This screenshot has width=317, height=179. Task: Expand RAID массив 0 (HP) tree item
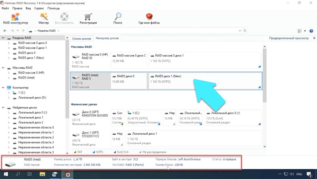pos(9,73)
